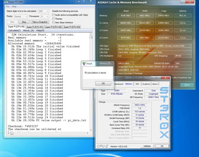Close the Finish dialog with X
This screenshot has width=199, height=157.
coord(109,63)
